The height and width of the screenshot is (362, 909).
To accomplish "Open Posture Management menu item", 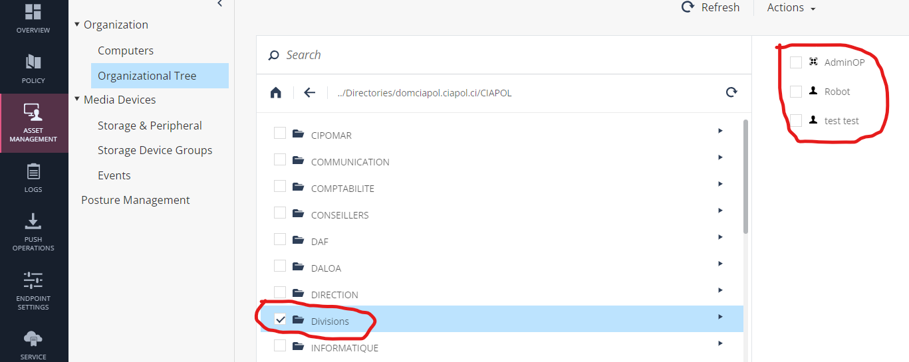I will click(x=136, y=200).
